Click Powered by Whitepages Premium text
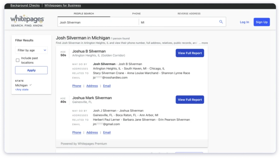Viewport: 280px width, 158px height. (84, 144)
